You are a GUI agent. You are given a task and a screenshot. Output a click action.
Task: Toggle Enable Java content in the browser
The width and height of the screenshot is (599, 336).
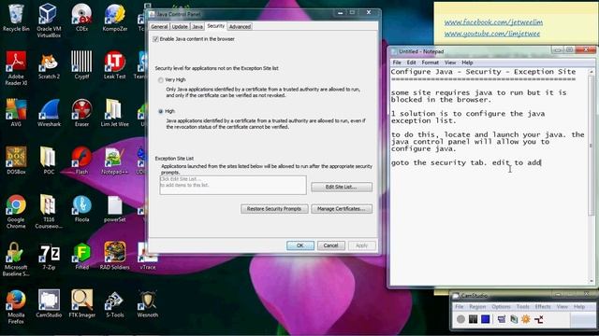click(x=155, y=39)
